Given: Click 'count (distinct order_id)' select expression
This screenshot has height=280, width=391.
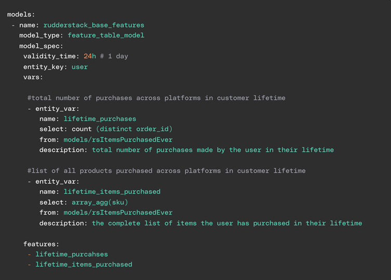Looking at the screenshot, I should [122, 129].
